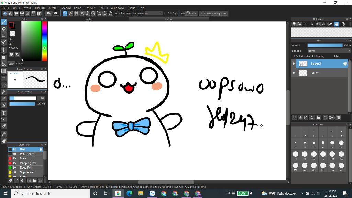The image size is (352, 198).
Task: Open the Layer menu
Action: (27, 8)
